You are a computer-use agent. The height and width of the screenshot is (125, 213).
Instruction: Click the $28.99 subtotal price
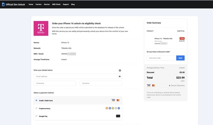coord(182,41)
